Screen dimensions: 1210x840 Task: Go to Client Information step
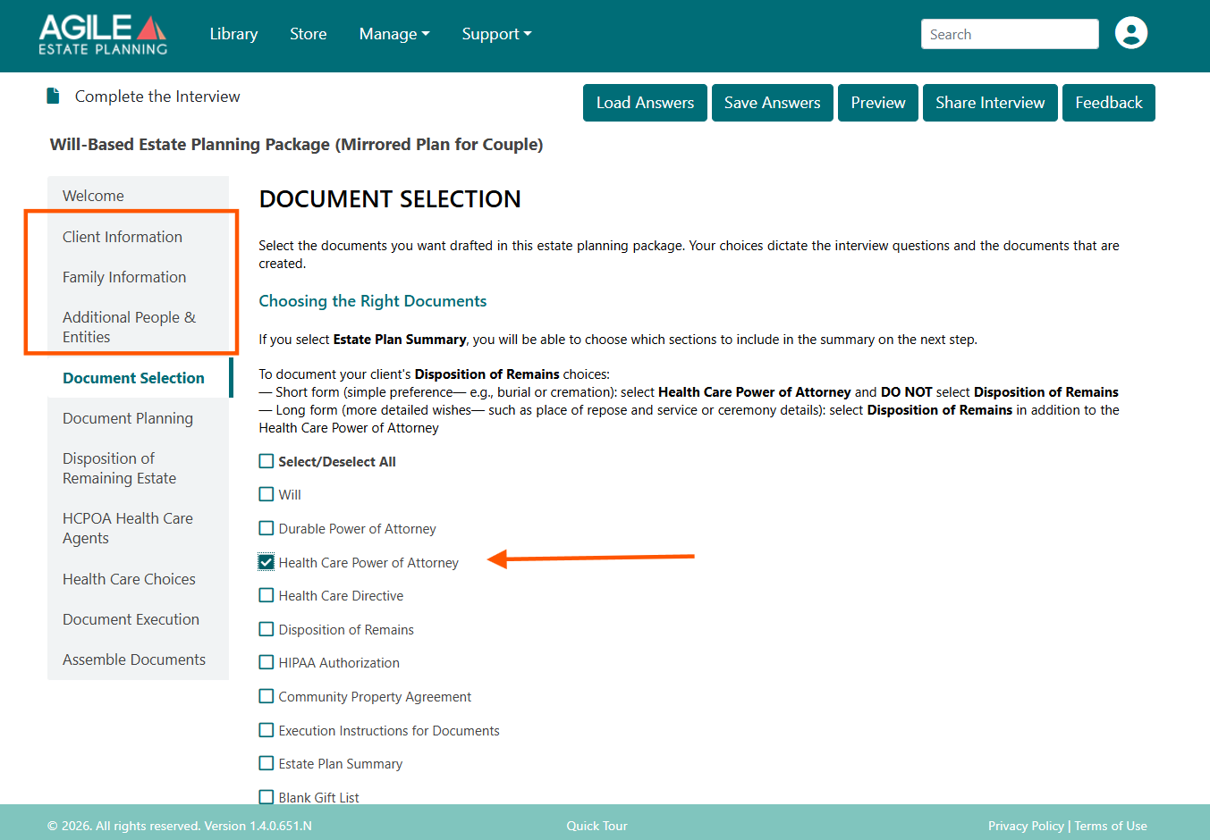click(x=138, y=237)
